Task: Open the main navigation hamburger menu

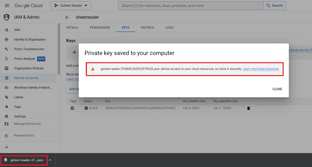Action: (x=7, y=6)
